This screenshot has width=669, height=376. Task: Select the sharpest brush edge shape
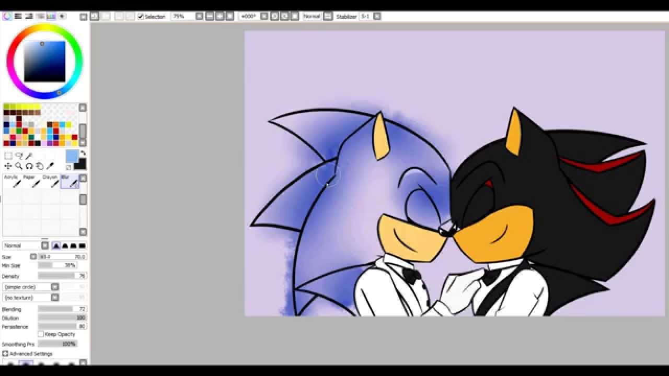pos(56,245)
